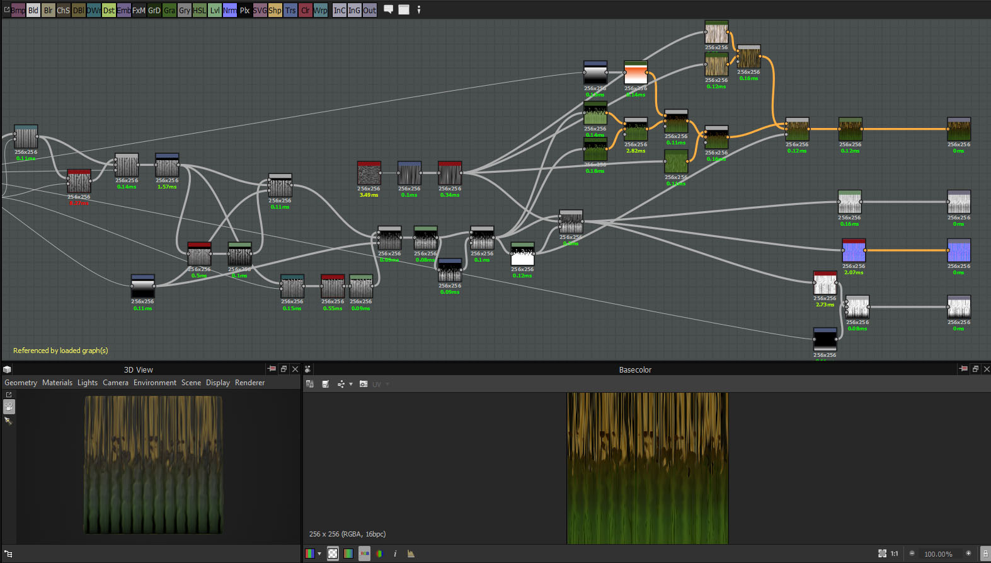Add Uniform Color node with Clr button
This screenshot has width=991, height=563.
(306, 10)
